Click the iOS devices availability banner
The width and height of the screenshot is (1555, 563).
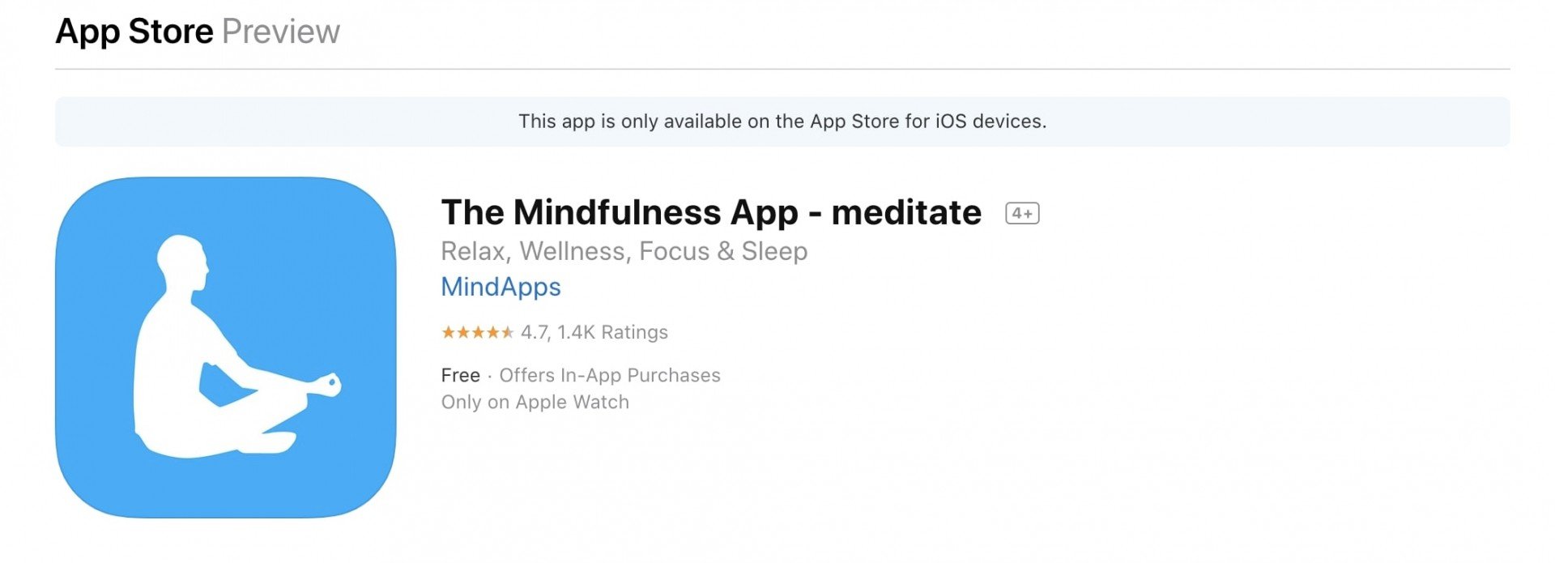coord(782,122)
